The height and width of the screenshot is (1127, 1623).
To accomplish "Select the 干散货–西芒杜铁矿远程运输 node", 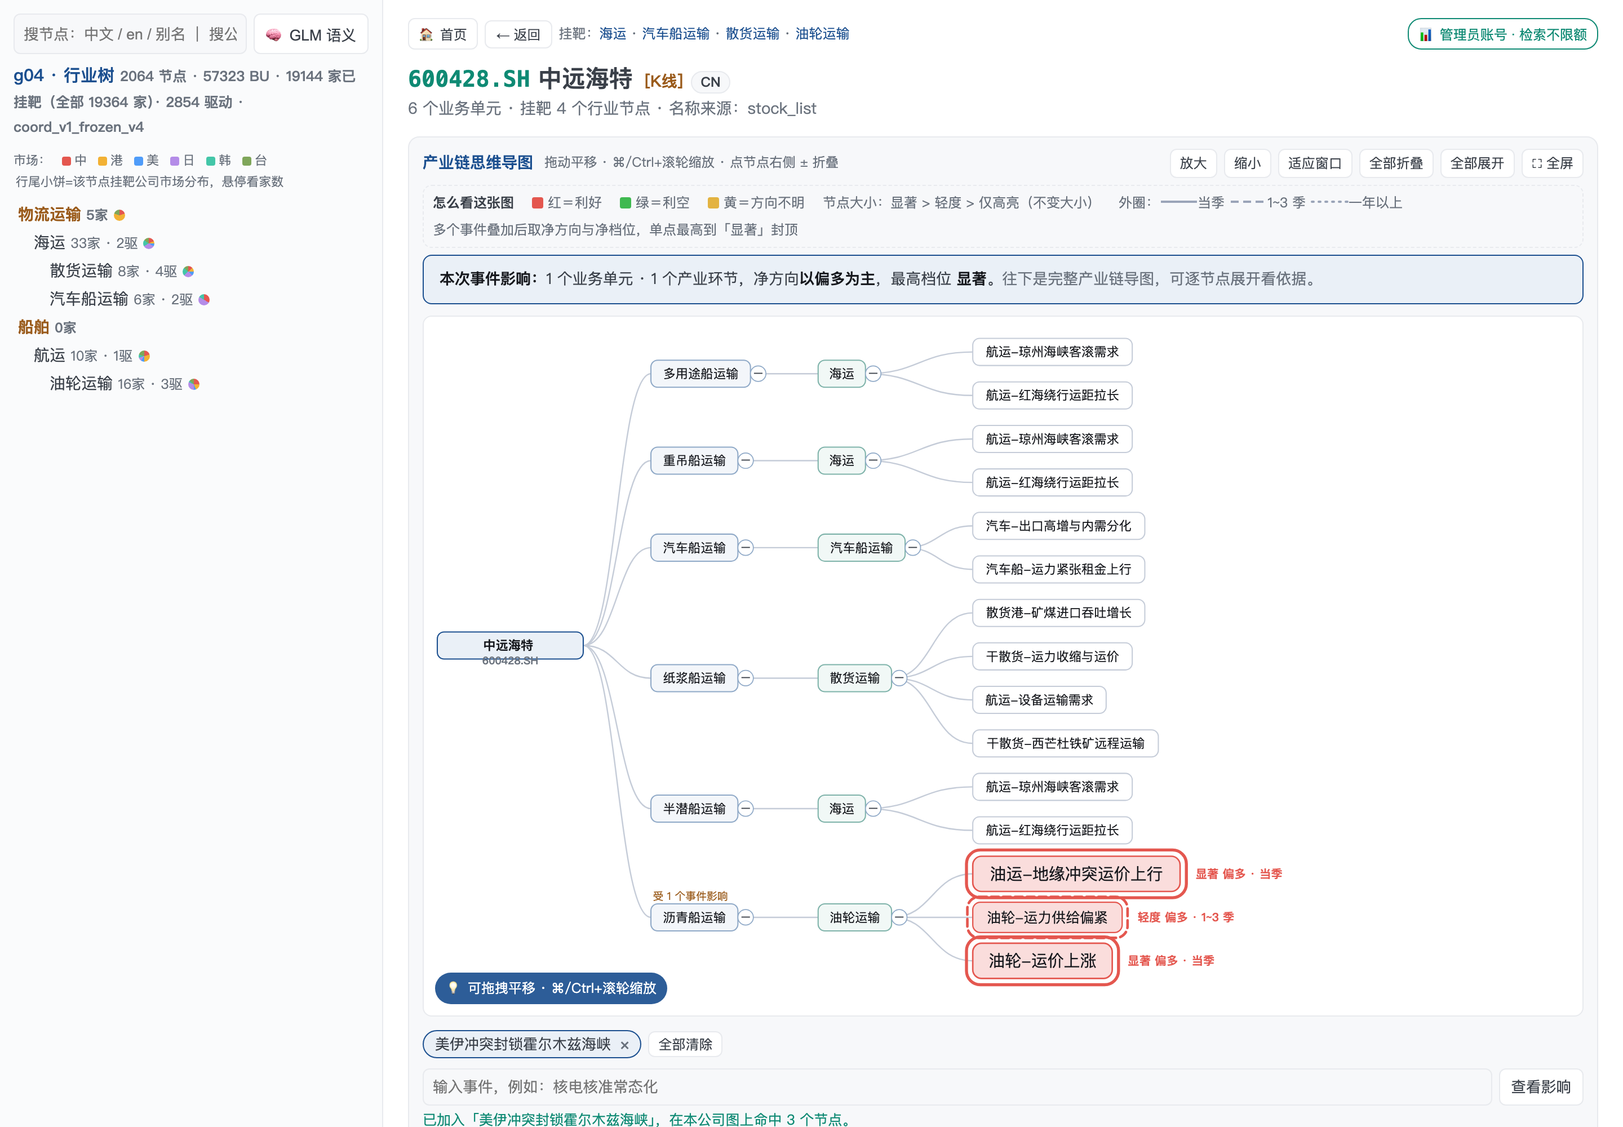I will point(1065,744).
